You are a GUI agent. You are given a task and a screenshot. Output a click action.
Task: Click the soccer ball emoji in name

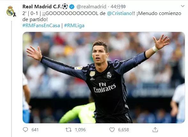[65, 6]
